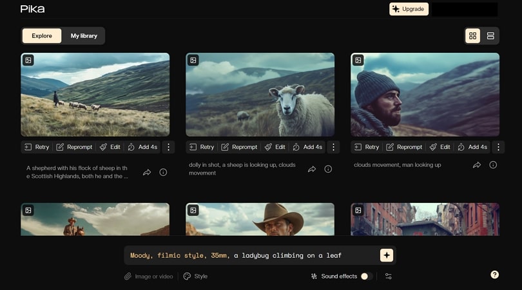The height and width of the screenshot is (290, 522).
Task: Click image icon on cowboy hat thumbnail
Action: [193, 211]
